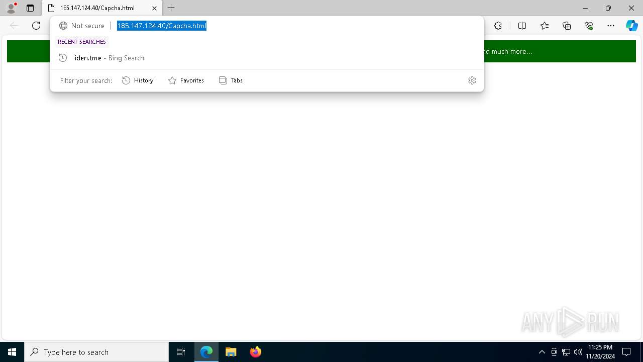Open the notification center icon
This screenshot has width=643, height=362.
click(x=626, y=352)
